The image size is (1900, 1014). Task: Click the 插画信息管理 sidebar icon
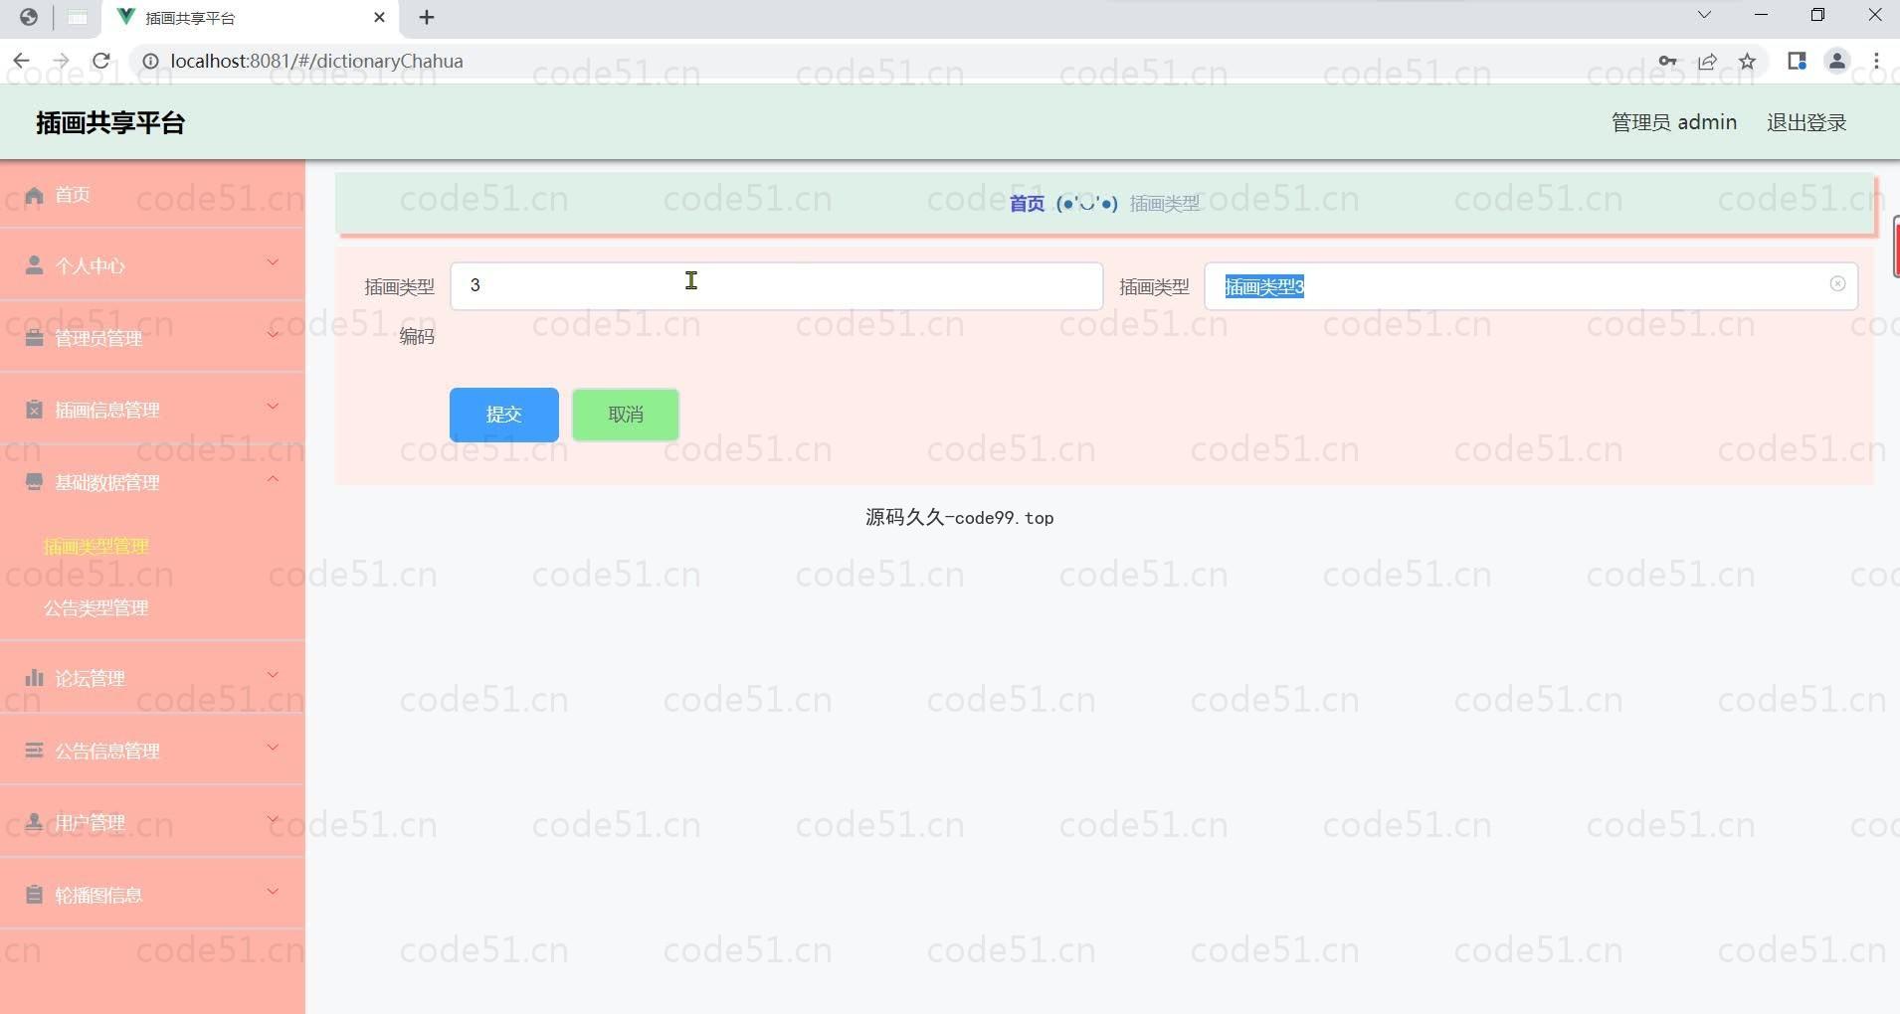[x=35, y=410]
